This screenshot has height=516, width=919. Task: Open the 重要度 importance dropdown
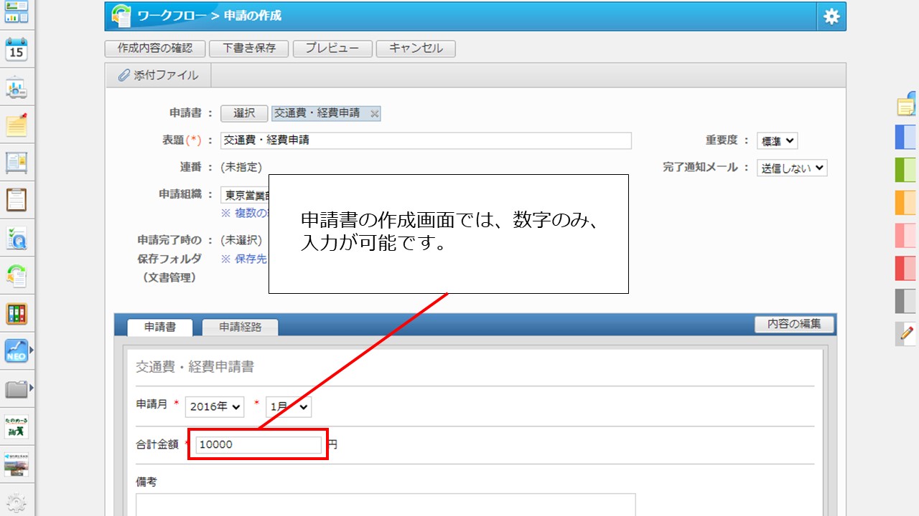point(778,140)
